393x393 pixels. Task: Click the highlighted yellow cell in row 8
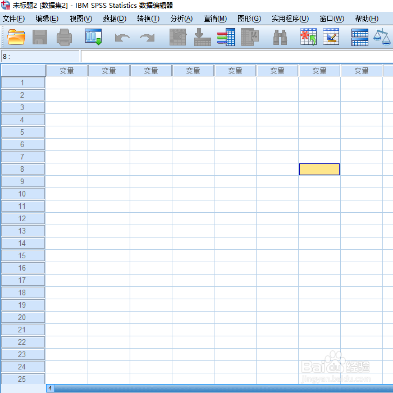pyautogui.click(x=319, y=169)
